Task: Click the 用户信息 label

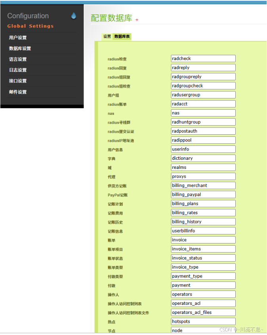Action: tap(115, 150)
